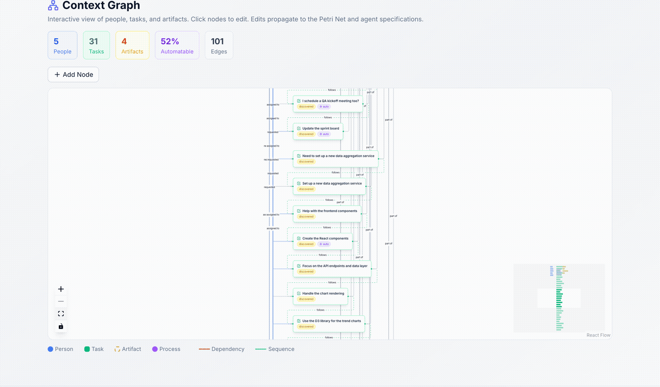Image resolution: width=660 pixels, height=387 pixels.
Task: Toggle the discovered badge on "Set up a new data aggregation service"
Action: coord(306,189)
